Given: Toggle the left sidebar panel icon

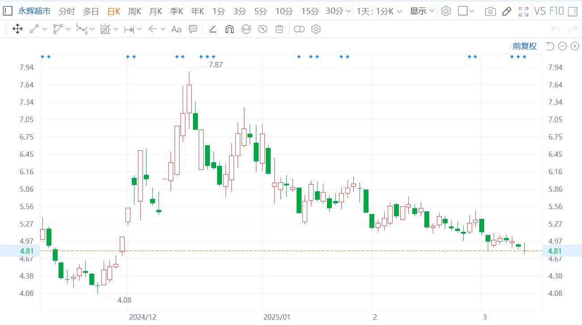Looking at the screenshot, I should pos(8,11).
